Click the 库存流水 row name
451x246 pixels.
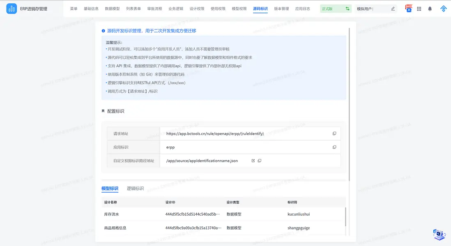click(x=112, y=214)
